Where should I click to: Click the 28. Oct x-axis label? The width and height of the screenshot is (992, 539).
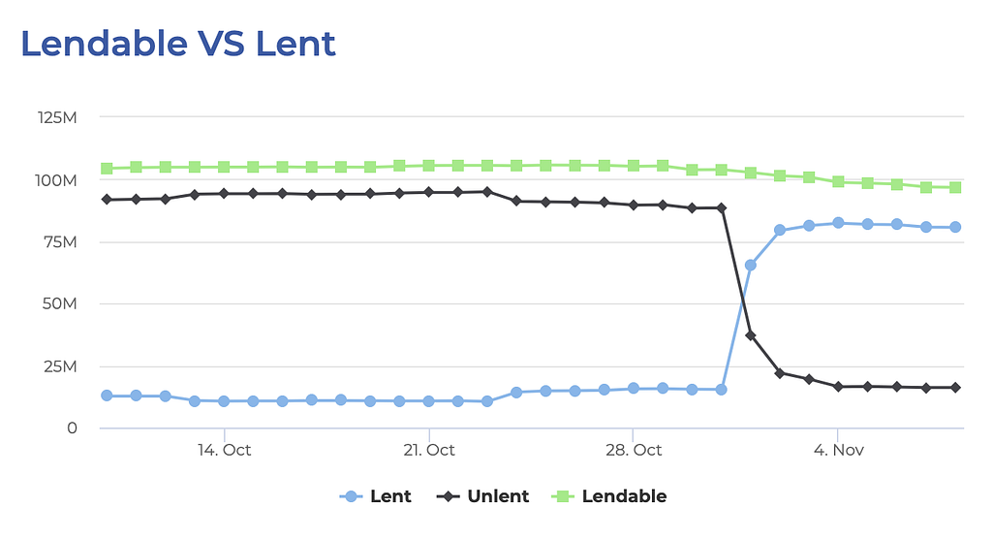(634, 451)
